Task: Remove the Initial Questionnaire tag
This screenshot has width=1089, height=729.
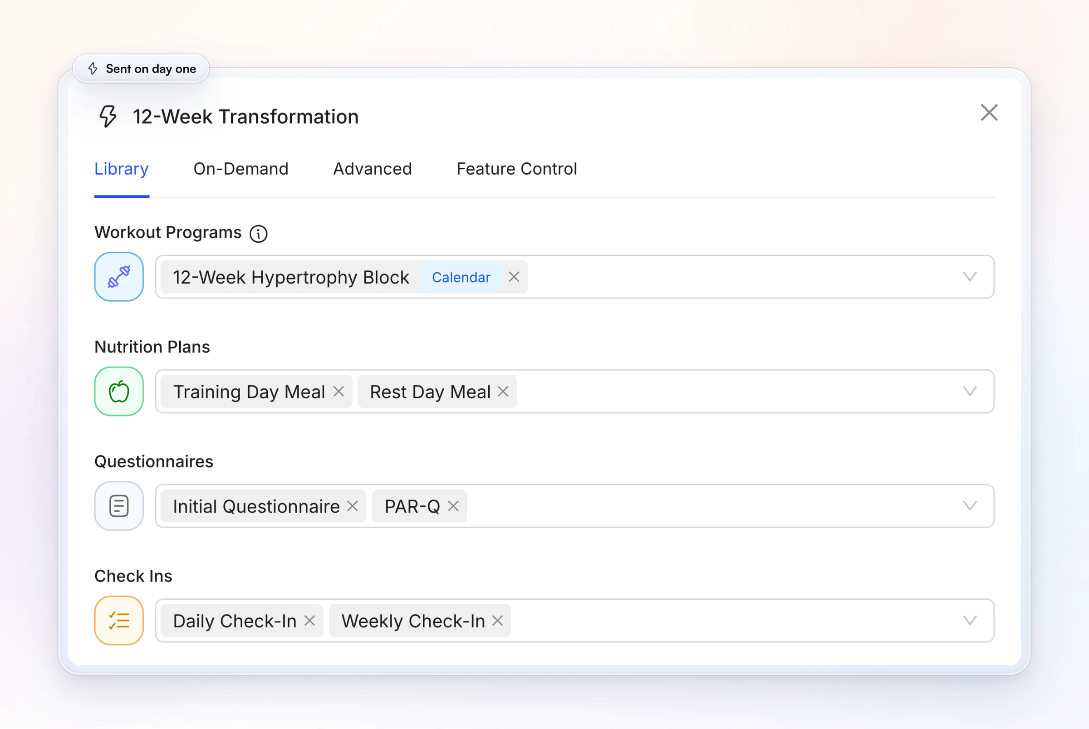Action: point(353,506)
